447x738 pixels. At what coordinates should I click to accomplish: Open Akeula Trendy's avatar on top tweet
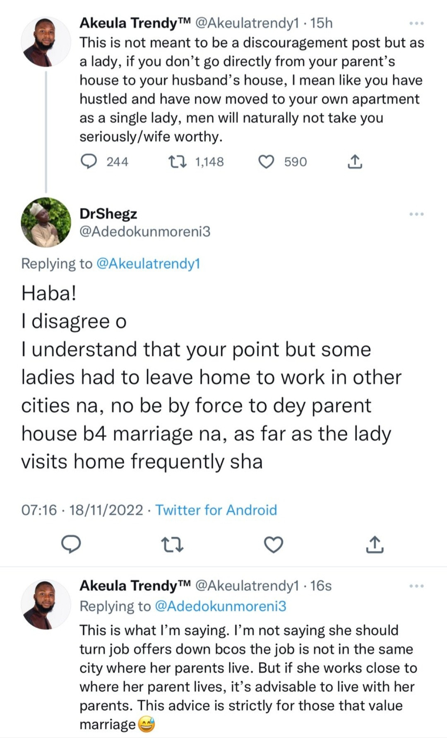pos(46,42)
